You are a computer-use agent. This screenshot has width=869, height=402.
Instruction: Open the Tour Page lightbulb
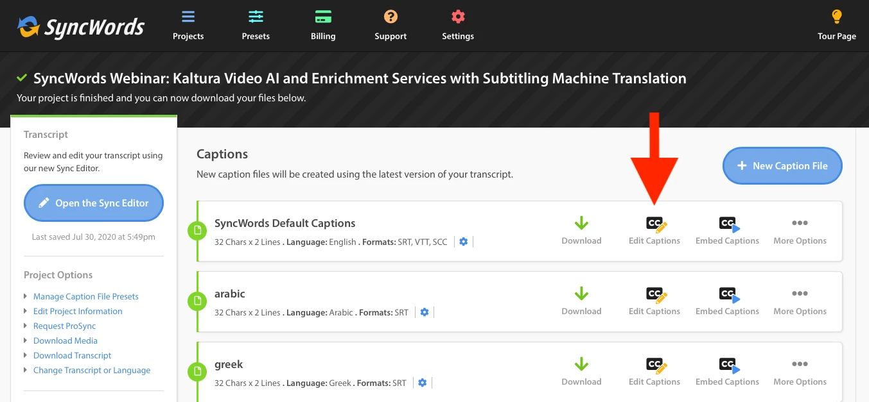[836, 26]
